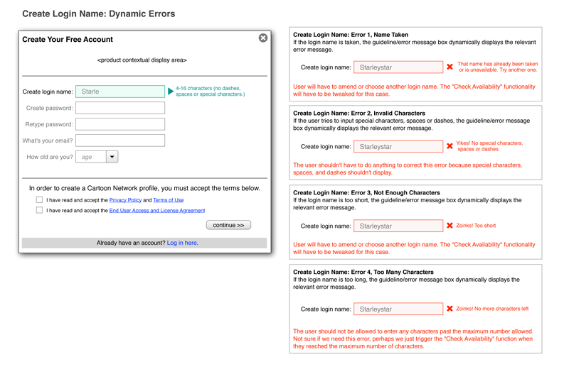Click red X icon in Error 1 Name Taken
Screen dimensions: 569x369
(x=450, y=67)
